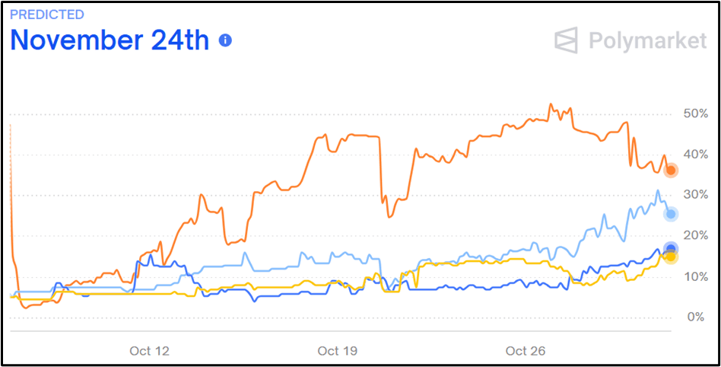This screenshot has height=367, width=721.
Task: Click the Oct 19 date label
Action: click(338, 351)
